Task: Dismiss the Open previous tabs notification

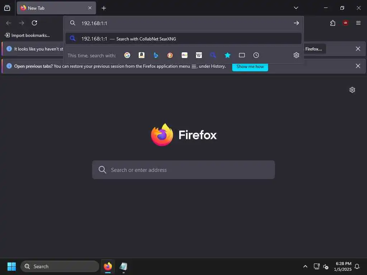Action: [358, 66]
